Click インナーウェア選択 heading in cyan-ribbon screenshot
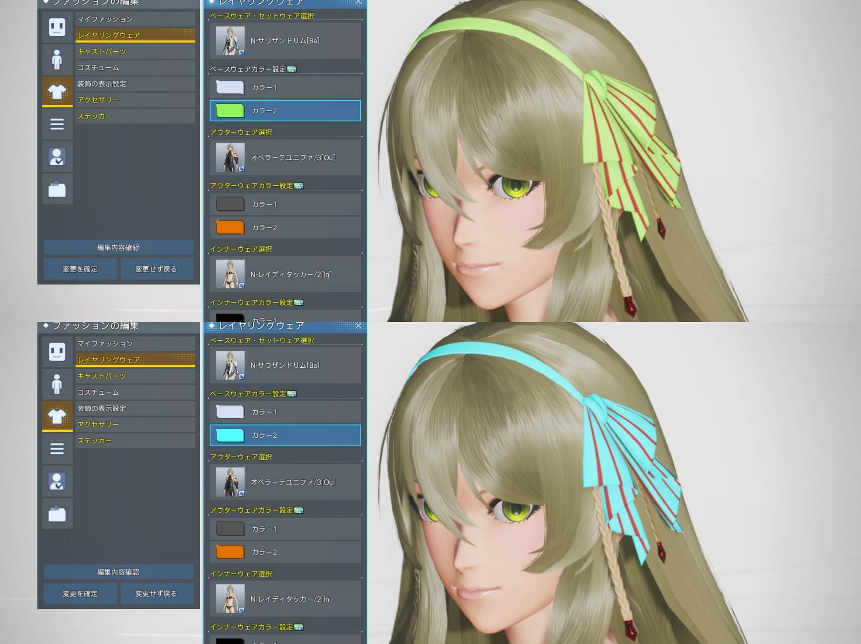 [x=241, y=574]
